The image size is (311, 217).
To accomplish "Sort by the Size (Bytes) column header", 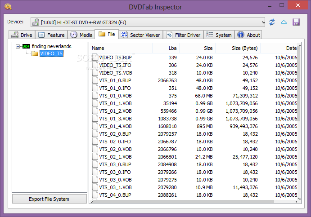I will point(238,48).
